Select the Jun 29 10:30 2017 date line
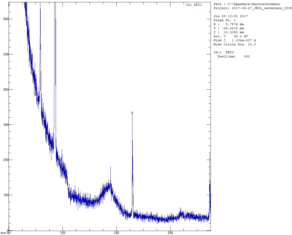The image size is (292, 235). 230,16
